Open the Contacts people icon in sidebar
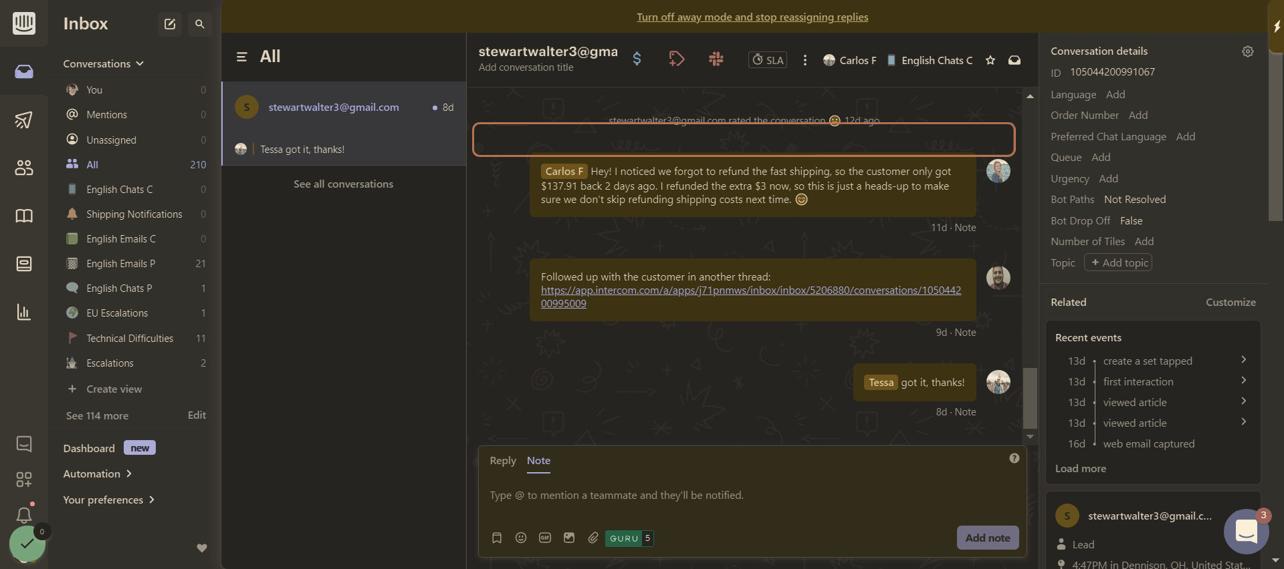 coord(24,168)
